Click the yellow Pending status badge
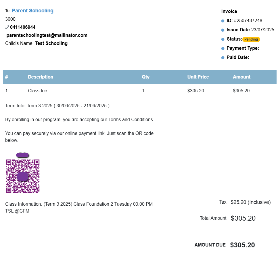 (251, 39)
